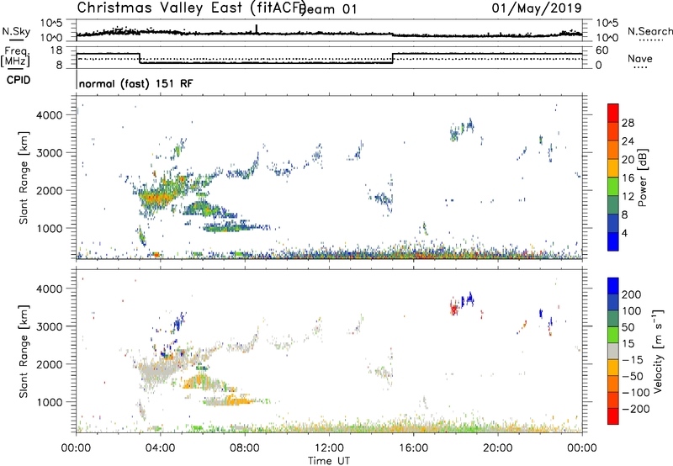This screenshot has height=466, width=673.
Task: Click the 'Power [dB]' colorbar label
Action: point(642,177)
